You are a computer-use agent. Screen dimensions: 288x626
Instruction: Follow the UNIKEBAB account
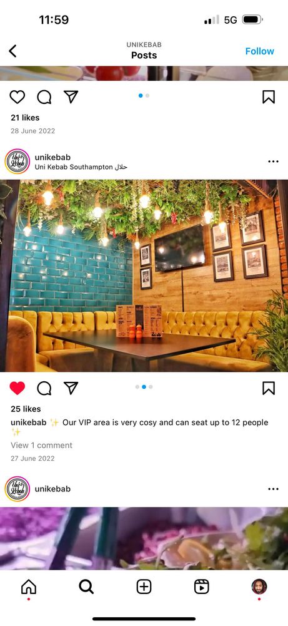point(259,51)
